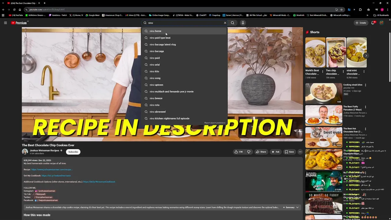Image resolution: width=391 pixels, height=220 pixels.
Task: Open options for 'Best Hot Chocolate Ever' video
Action: (365, 129)
